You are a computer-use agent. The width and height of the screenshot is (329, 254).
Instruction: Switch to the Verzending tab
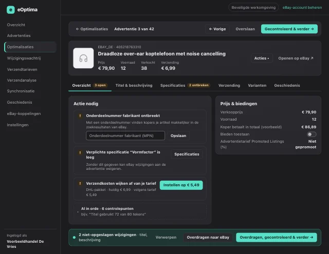(229, 85)
